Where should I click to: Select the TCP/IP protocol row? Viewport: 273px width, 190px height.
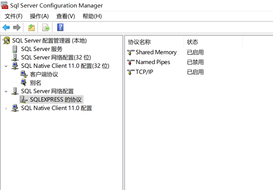coord(144,72)
